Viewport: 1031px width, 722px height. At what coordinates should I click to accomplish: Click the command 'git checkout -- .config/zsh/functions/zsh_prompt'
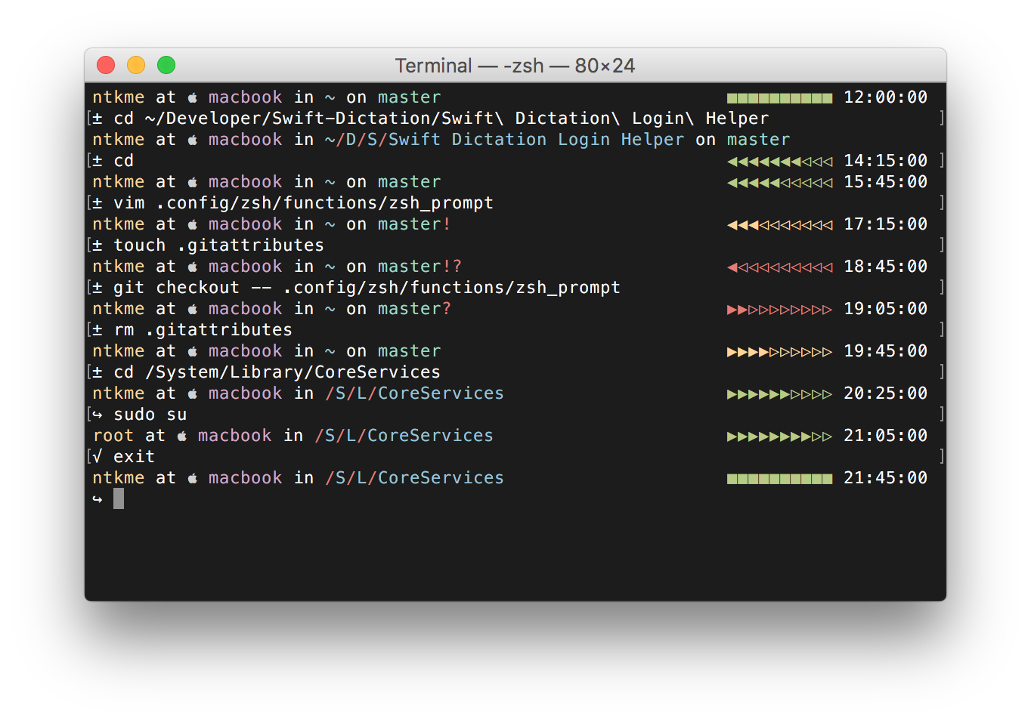coord(367,288)
